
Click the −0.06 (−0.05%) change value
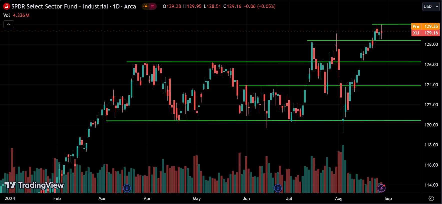point(259,6)
